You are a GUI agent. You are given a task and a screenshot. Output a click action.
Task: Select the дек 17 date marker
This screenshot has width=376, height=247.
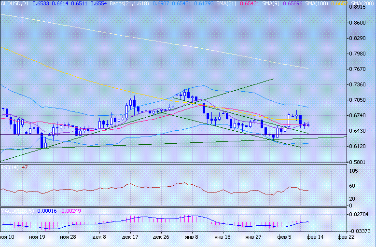pos(130,237)
